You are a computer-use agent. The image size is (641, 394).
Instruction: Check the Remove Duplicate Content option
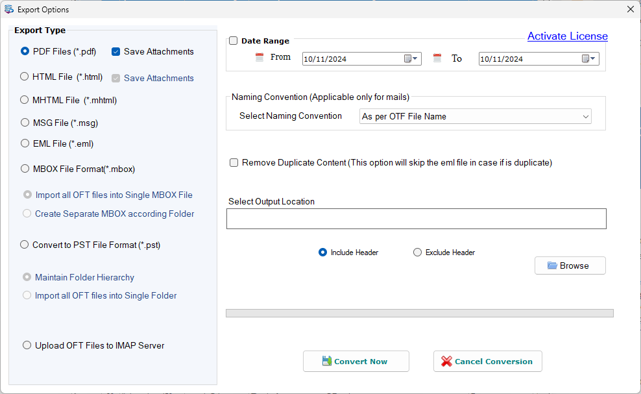click(234, 163)
